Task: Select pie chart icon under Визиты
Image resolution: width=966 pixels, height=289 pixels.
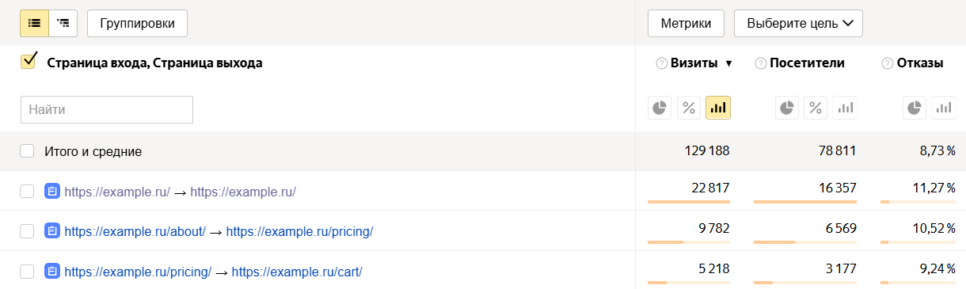Action: click(660, 108)
